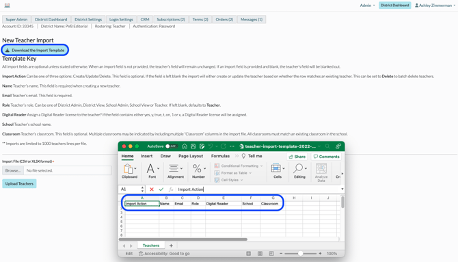Click the share/collaborate icon at Excel title bar right
The height and width of the screenshot is (262, 458).
point(338,146)
